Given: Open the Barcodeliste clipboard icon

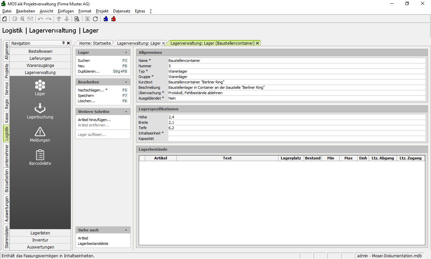Looking at the screenshot, I should pos(40,155).
